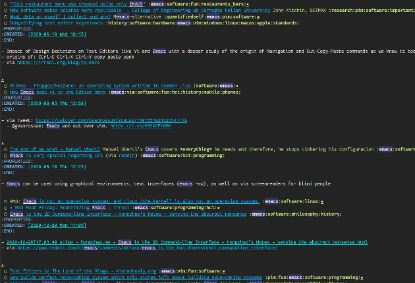
Task: Click 'Impact of Design Decisions on Text Editors' line
Action: coord(208,51)
